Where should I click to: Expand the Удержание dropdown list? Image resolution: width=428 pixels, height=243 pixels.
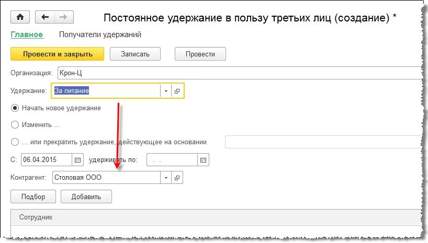tap(166, 91)
